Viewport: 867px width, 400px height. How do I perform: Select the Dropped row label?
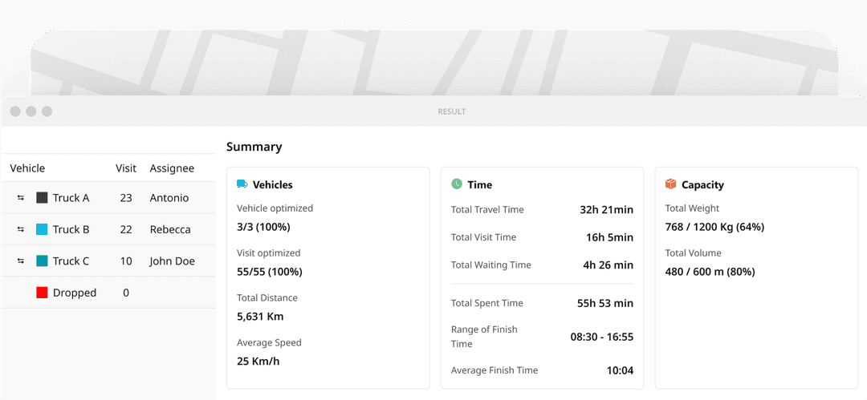75,293
